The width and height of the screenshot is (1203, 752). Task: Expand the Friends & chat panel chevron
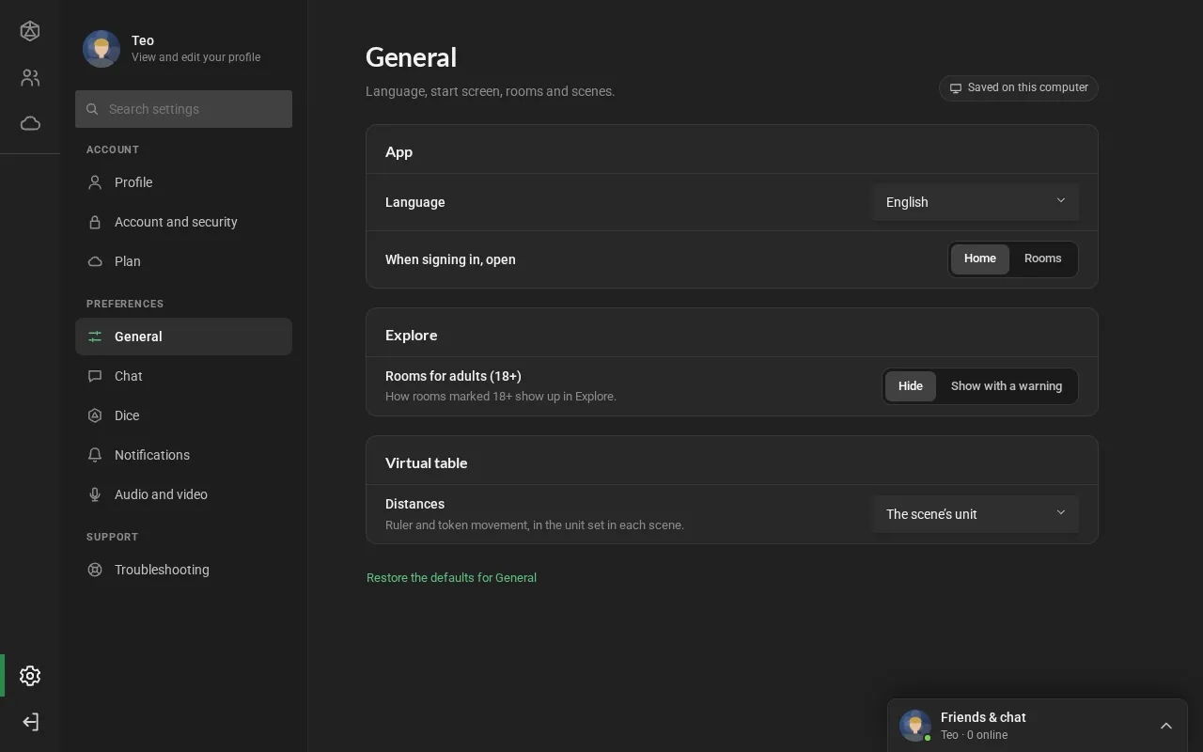(1165, 726)
